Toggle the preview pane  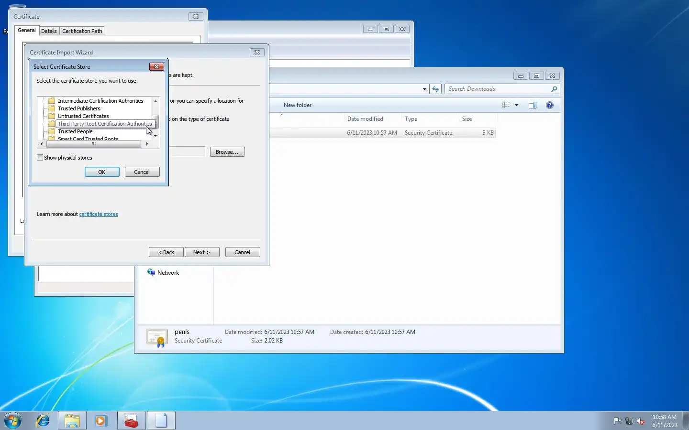pyautogui.click(x=533, y=105)
